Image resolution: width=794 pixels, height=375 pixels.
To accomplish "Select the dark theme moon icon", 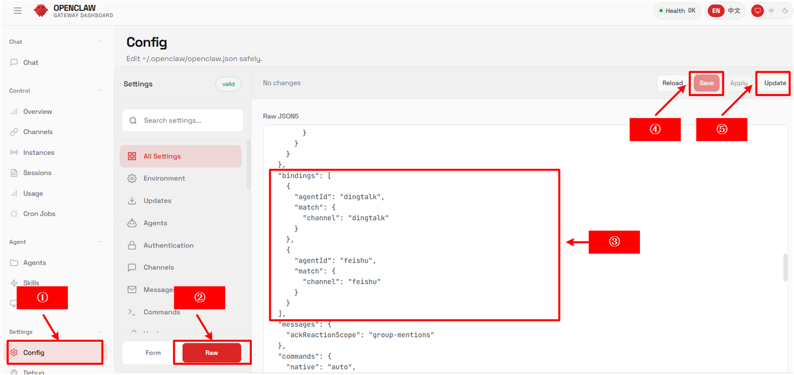I will click(785, 11).
